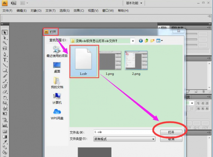The height and width of the screenshot is (157, 213).
Task: Select the Direct Selection tool
Action: tap(5, 38)
